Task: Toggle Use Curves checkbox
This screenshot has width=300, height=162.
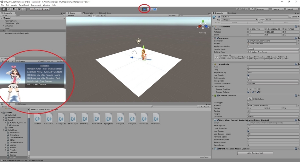Action: click(248, 131)
